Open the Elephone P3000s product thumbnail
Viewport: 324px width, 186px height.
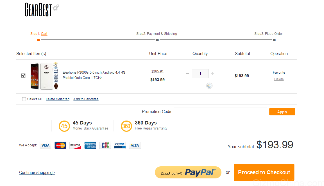click(x=44, y=76)
